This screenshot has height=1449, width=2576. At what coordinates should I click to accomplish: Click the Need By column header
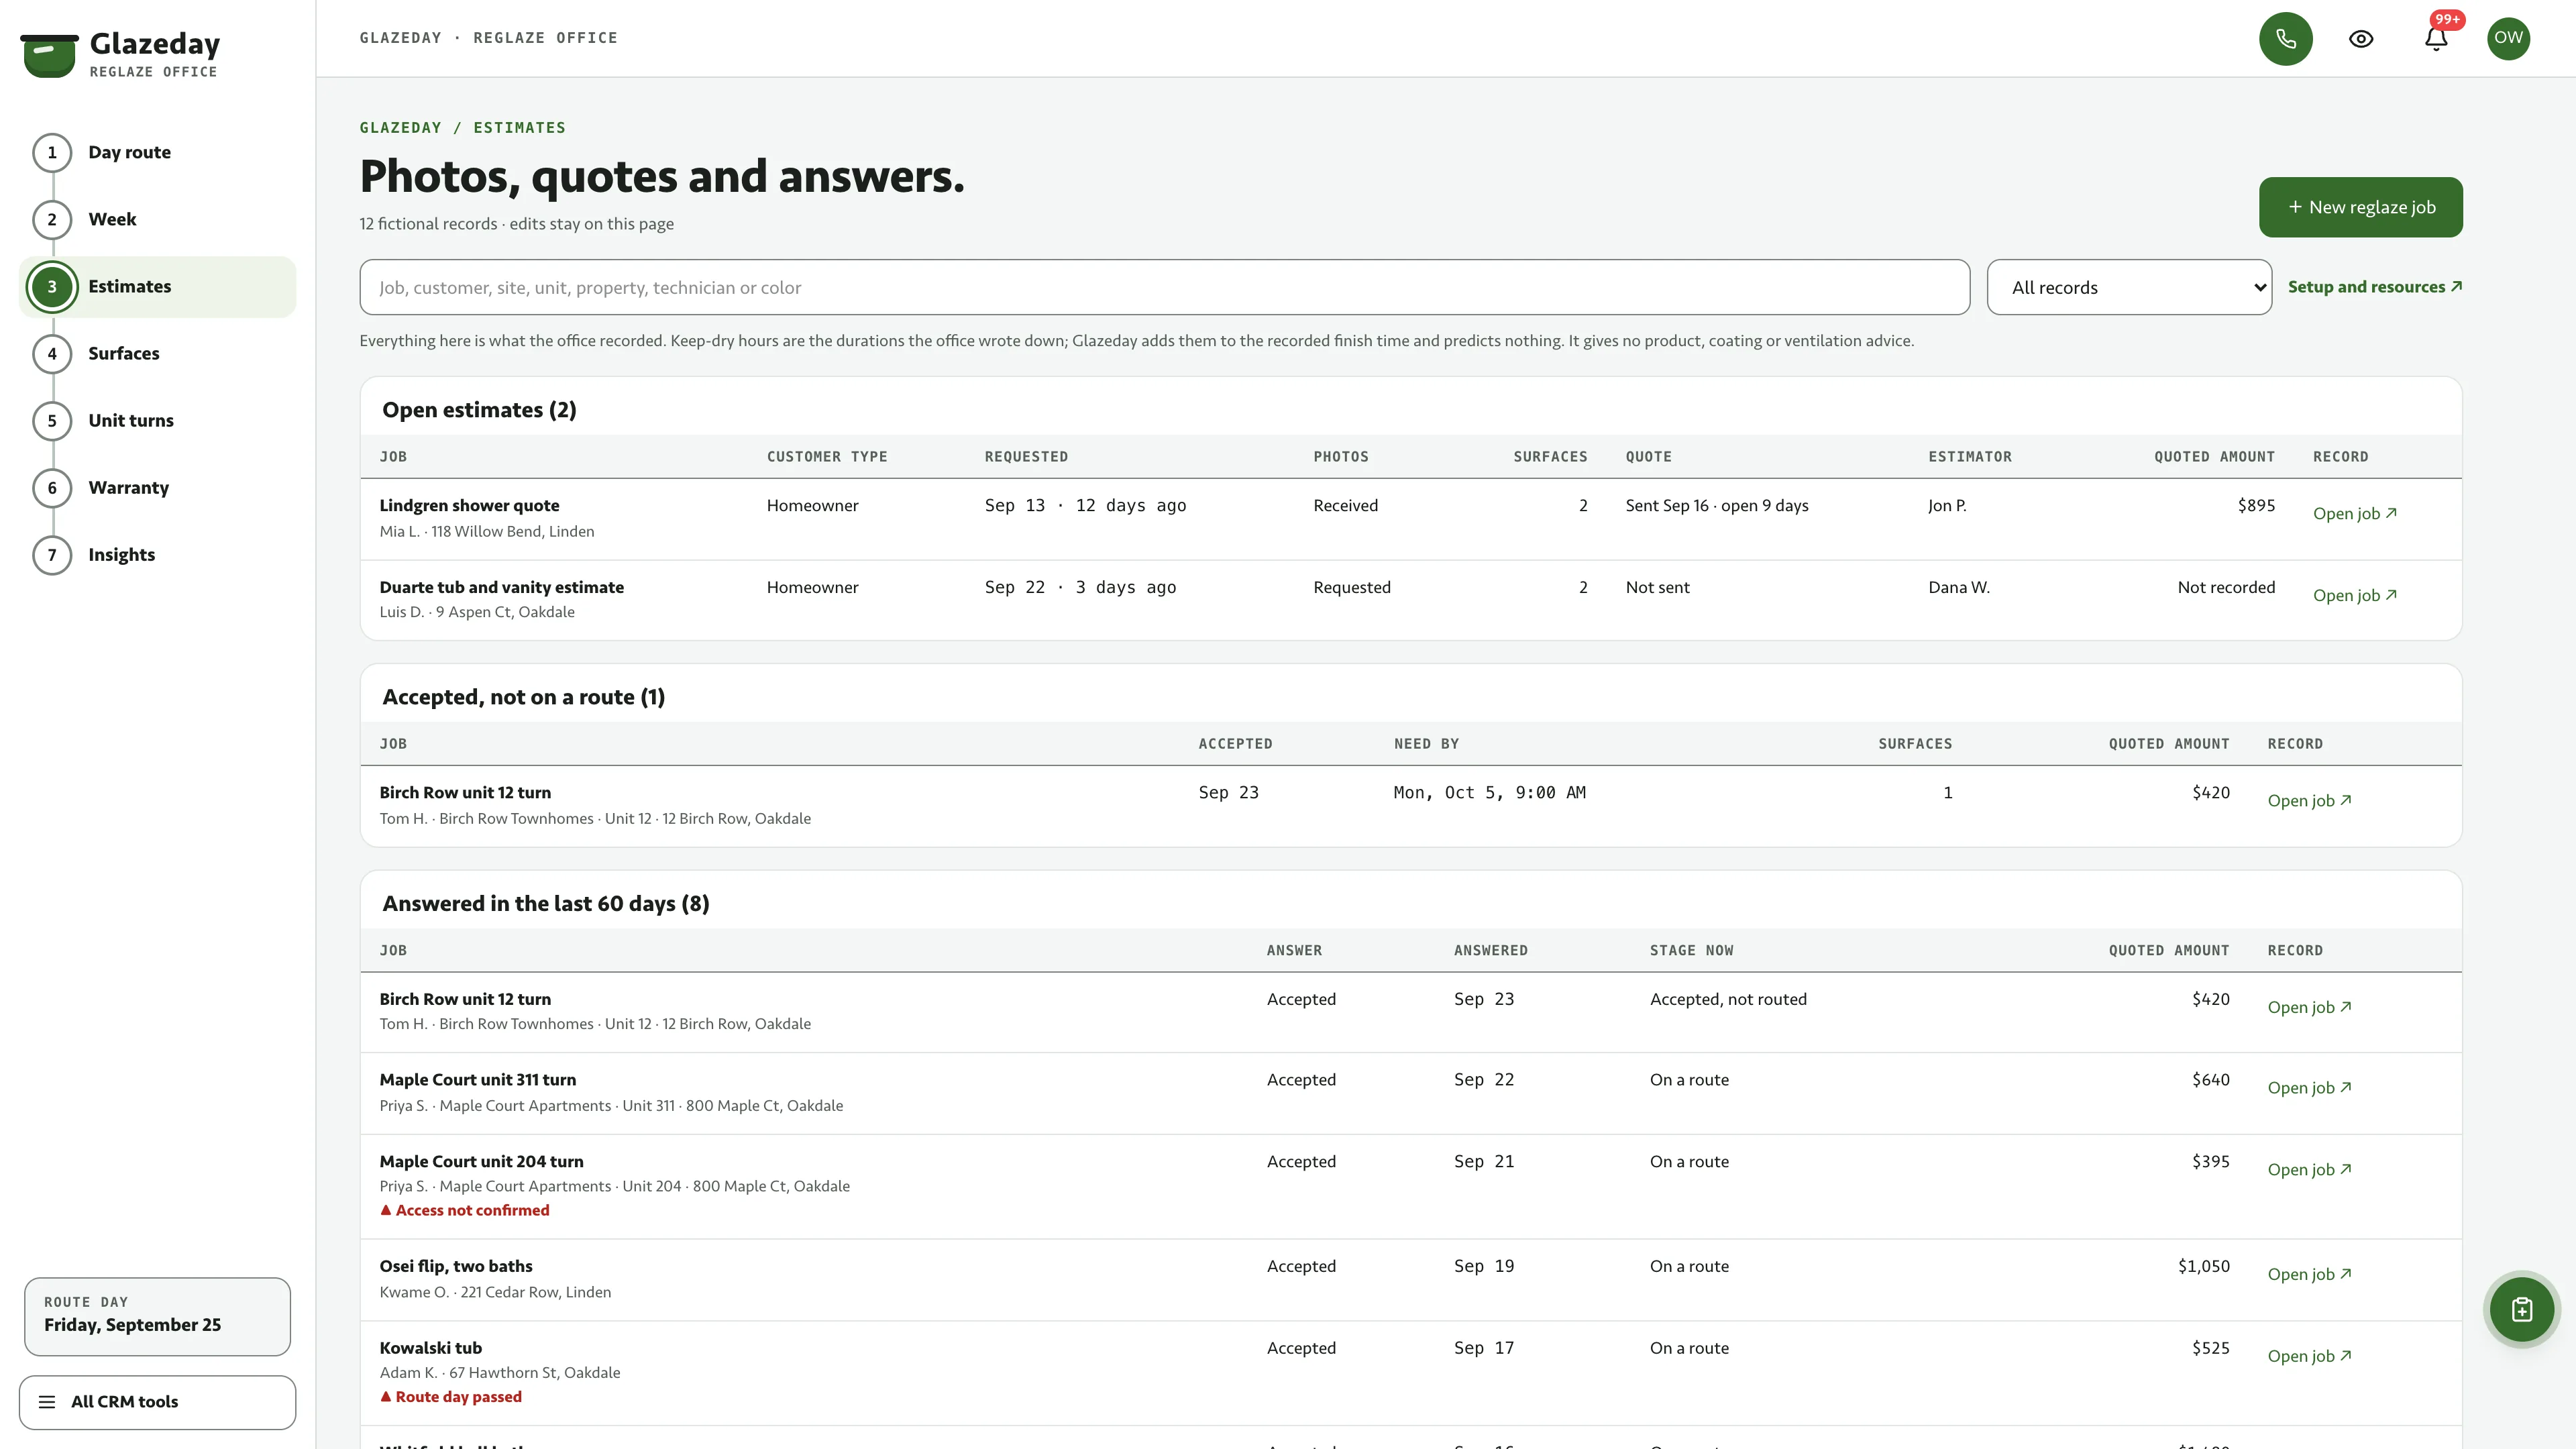1426,744
